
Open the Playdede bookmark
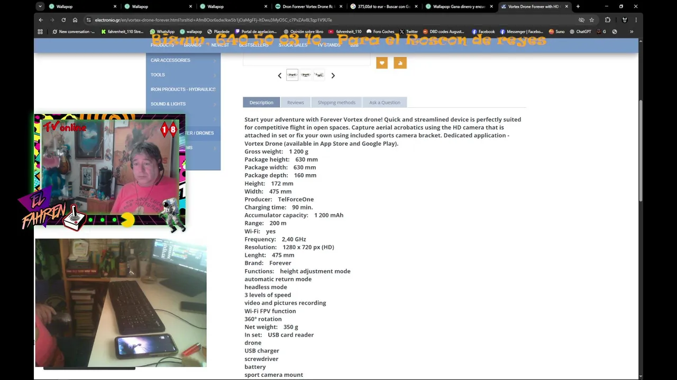(x=218, y=32)
